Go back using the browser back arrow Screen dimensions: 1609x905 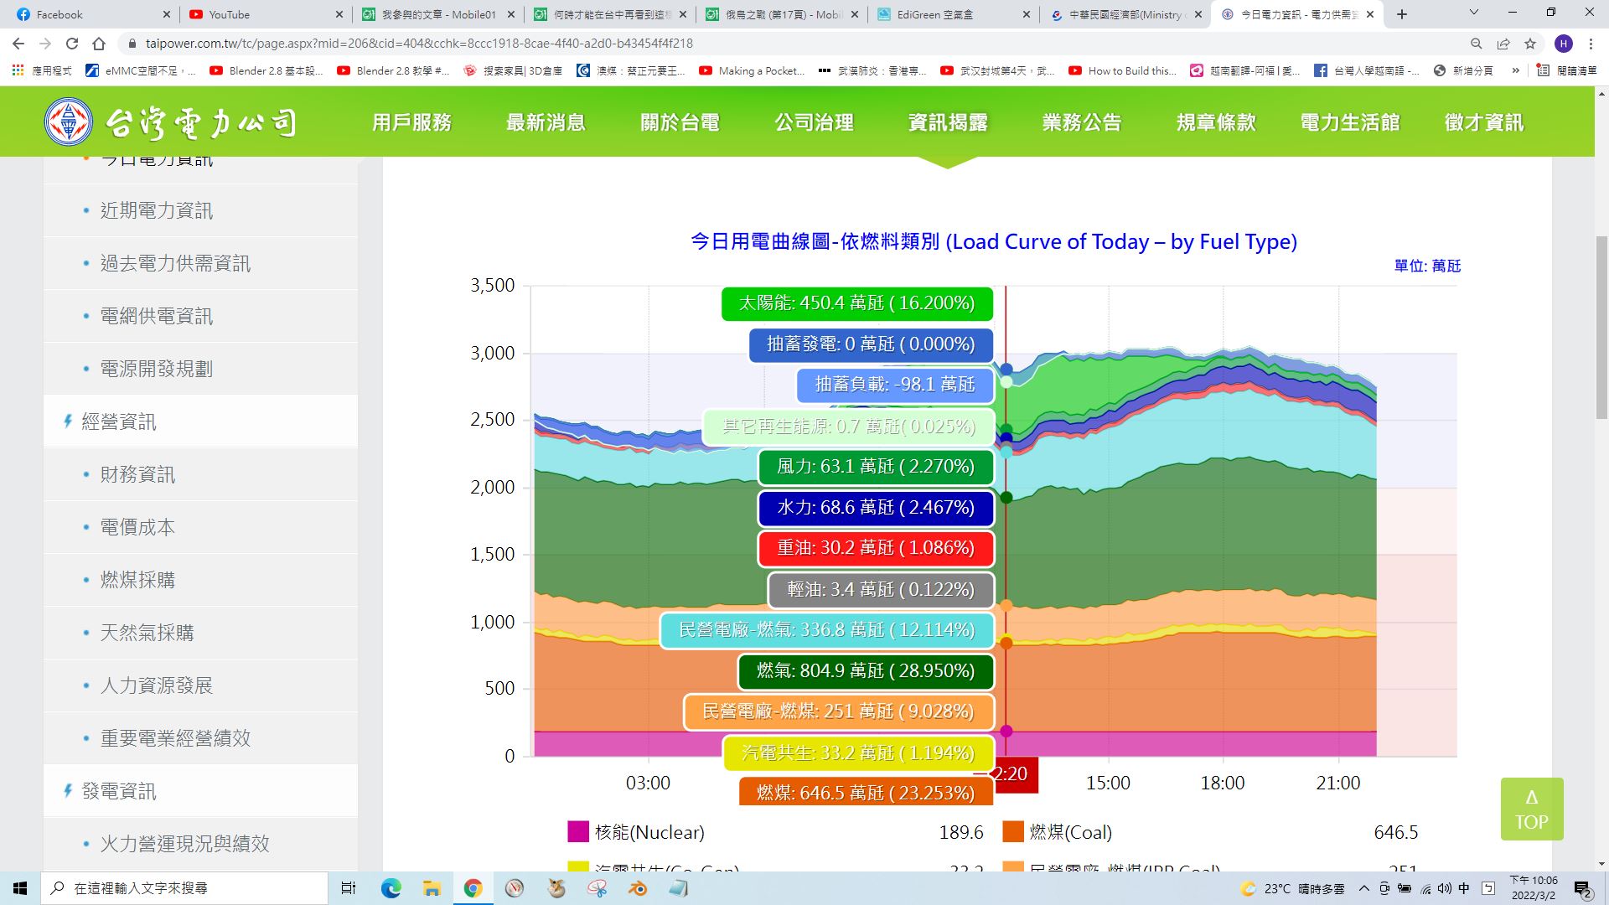18,44
